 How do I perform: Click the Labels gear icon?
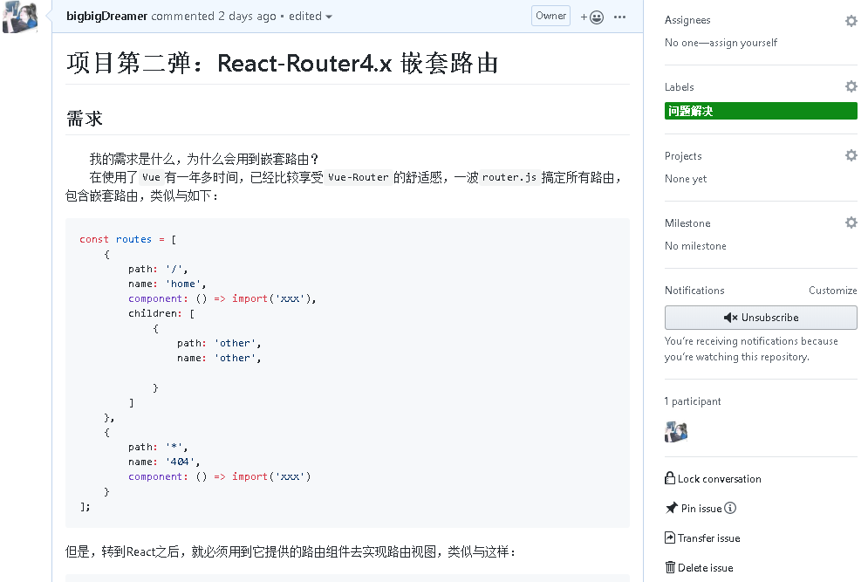point(851,86)
